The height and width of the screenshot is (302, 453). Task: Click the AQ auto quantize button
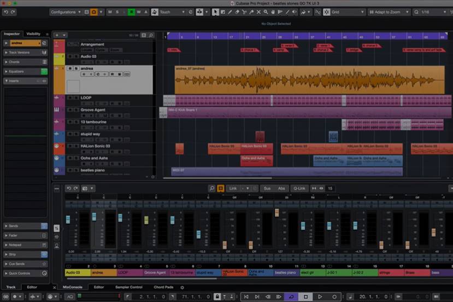pos(70,297)
